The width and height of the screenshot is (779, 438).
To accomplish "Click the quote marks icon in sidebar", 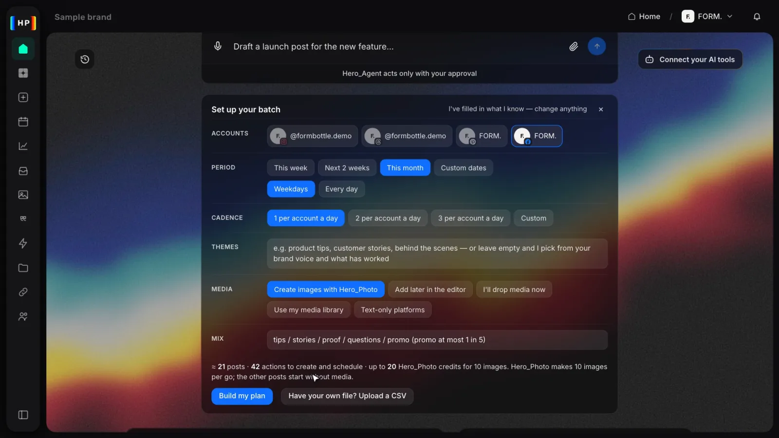I will point(23,219).
